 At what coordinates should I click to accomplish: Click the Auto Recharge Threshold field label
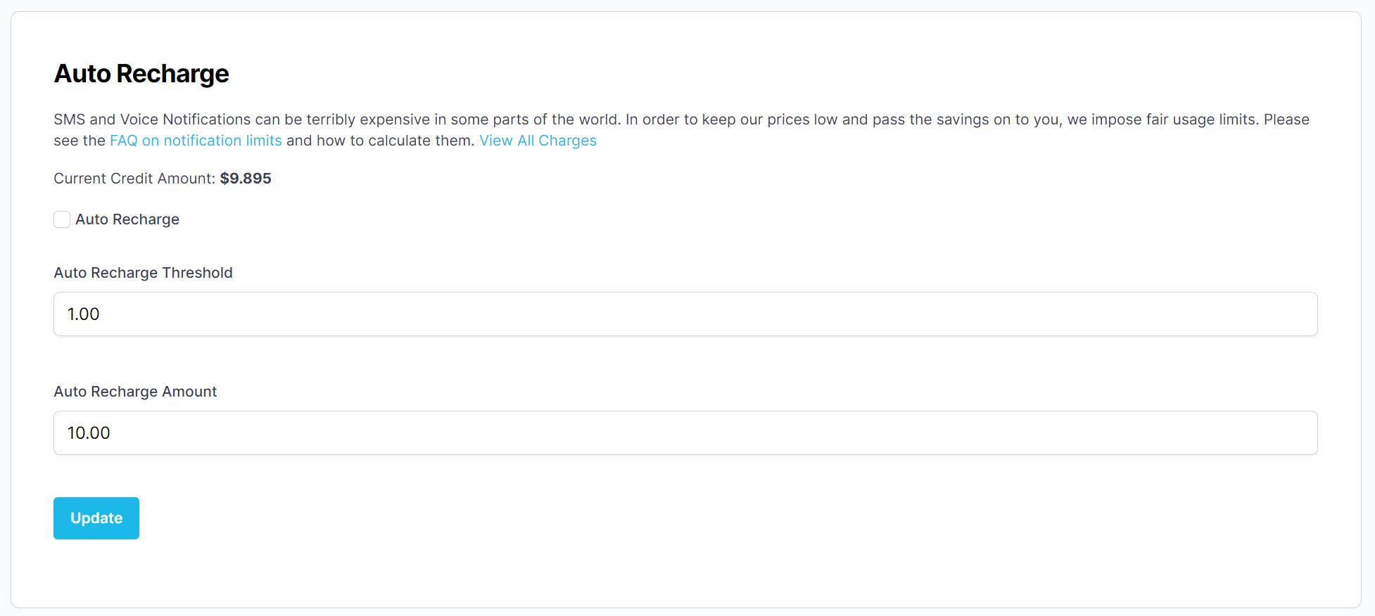click(143, 273)
